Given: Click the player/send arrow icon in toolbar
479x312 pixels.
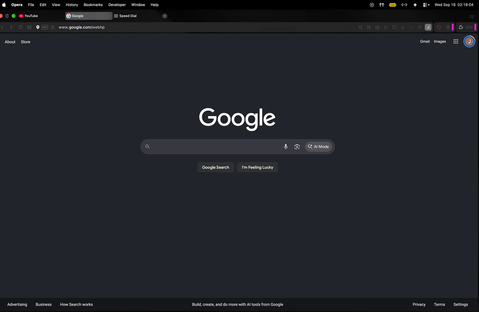Looking at the screenshot, I should (x=386, y=27).
